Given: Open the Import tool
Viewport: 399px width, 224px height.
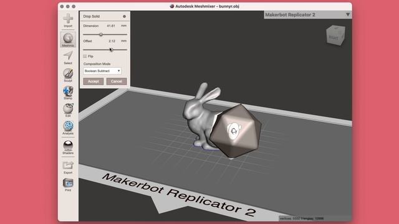Looking at the screenshot, I should pos(68,21).
